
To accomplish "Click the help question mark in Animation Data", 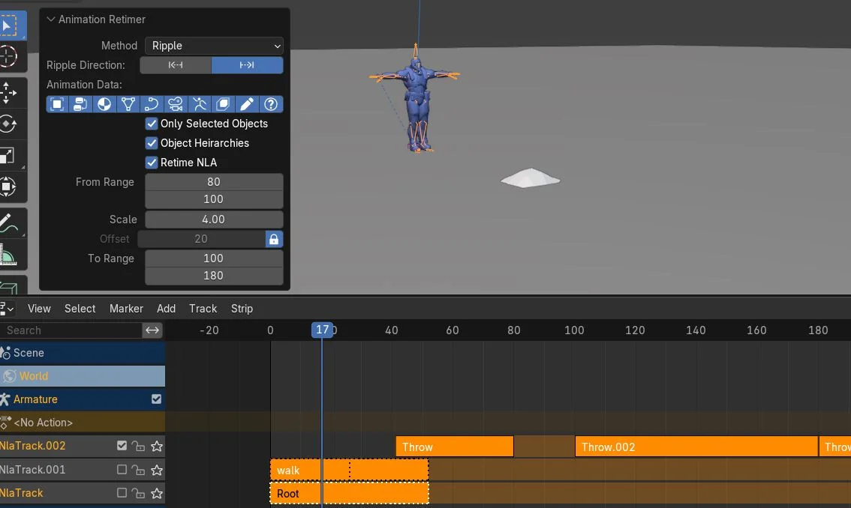I will click(271, 104).
